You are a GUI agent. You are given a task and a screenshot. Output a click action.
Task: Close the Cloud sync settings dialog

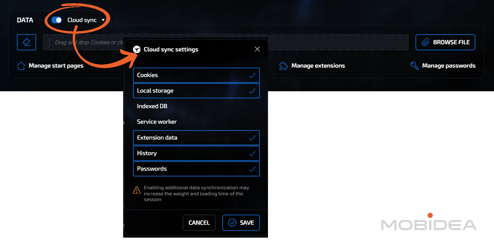(x=257, y=49)
